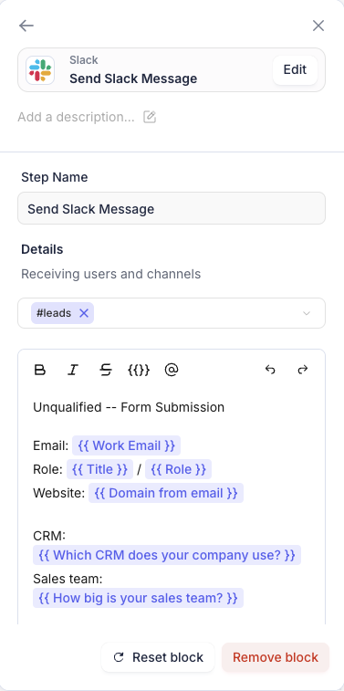Apply bold formatting in message editor
The image size is (344, 691).
[40, 370]
